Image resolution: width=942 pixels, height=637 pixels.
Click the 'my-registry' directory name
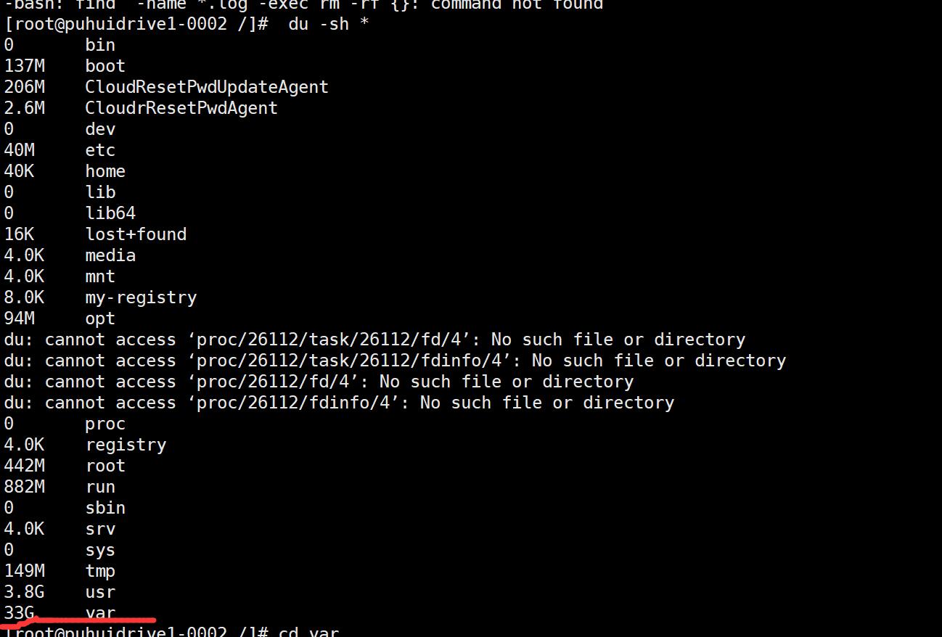[141, 298]
